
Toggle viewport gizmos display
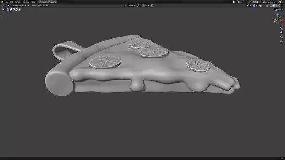pos(254,5)
